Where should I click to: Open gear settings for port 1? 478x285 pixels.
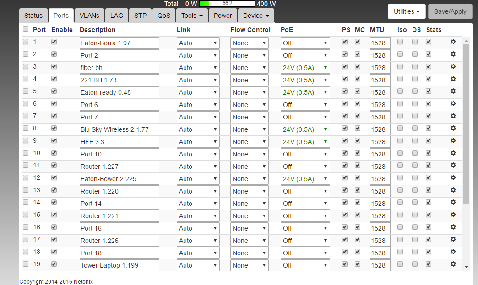(x=453, y=42)
